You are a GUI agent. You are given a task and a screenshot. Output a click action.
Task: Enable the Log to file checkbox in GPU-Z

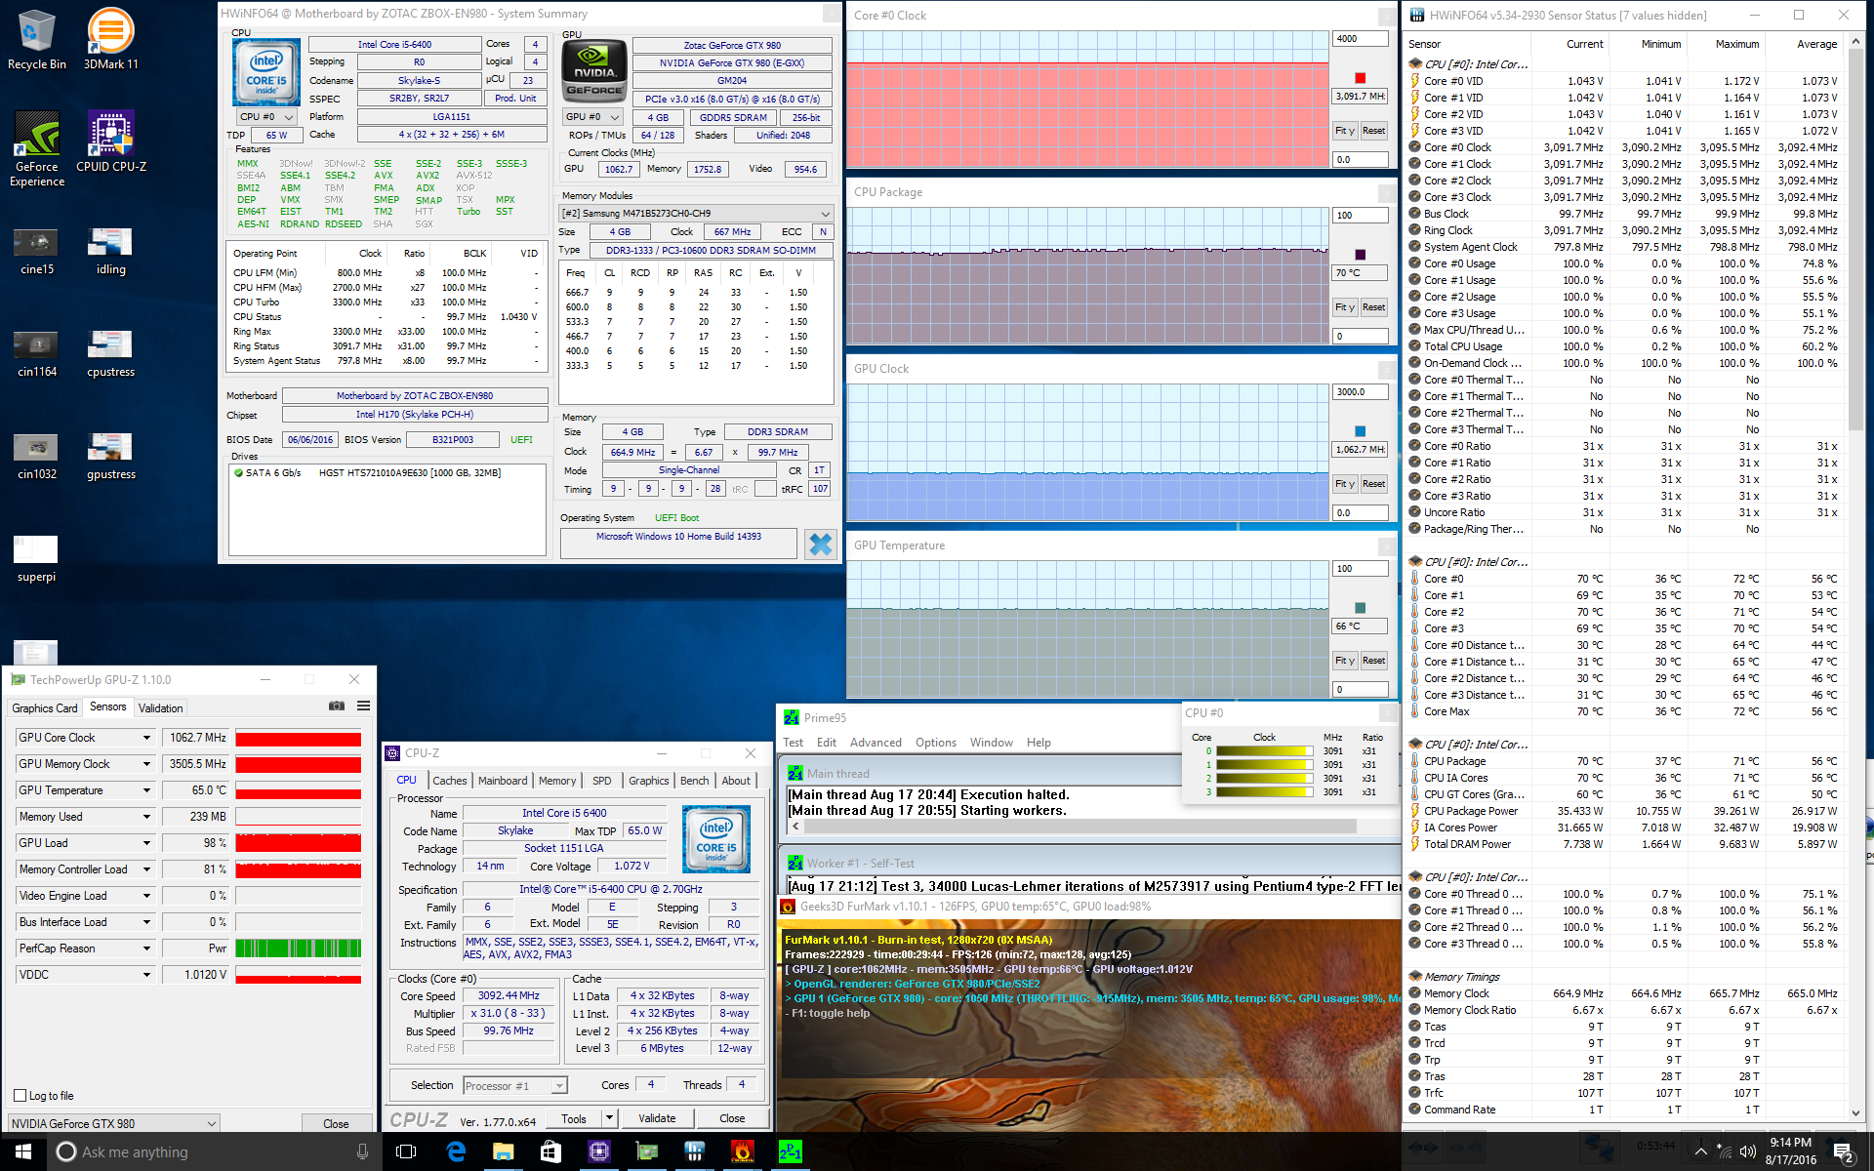tap(20, 1095)
